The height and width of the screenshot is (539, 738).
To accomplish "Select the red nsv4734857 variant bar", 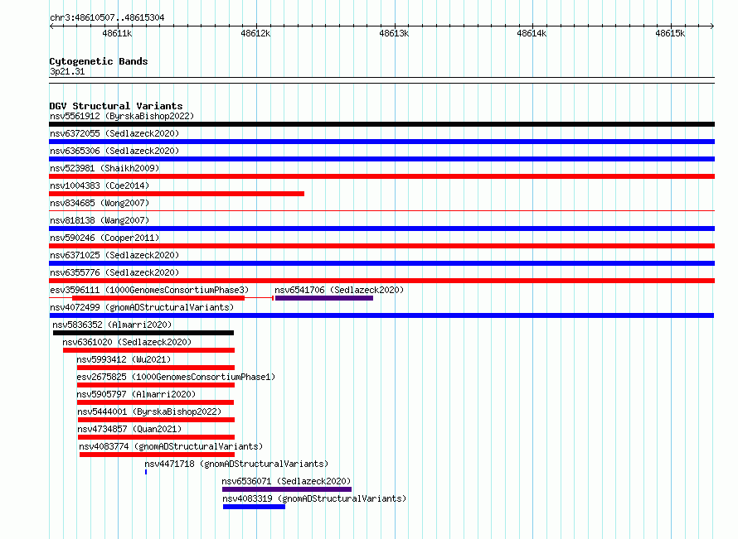I will click(156, 437).
